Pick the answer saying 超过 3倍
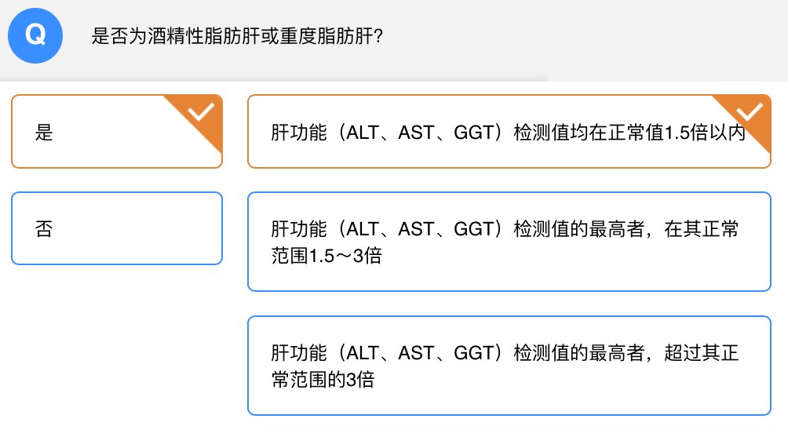Viewport: 788px width, 426px height. tap(509, 366)
